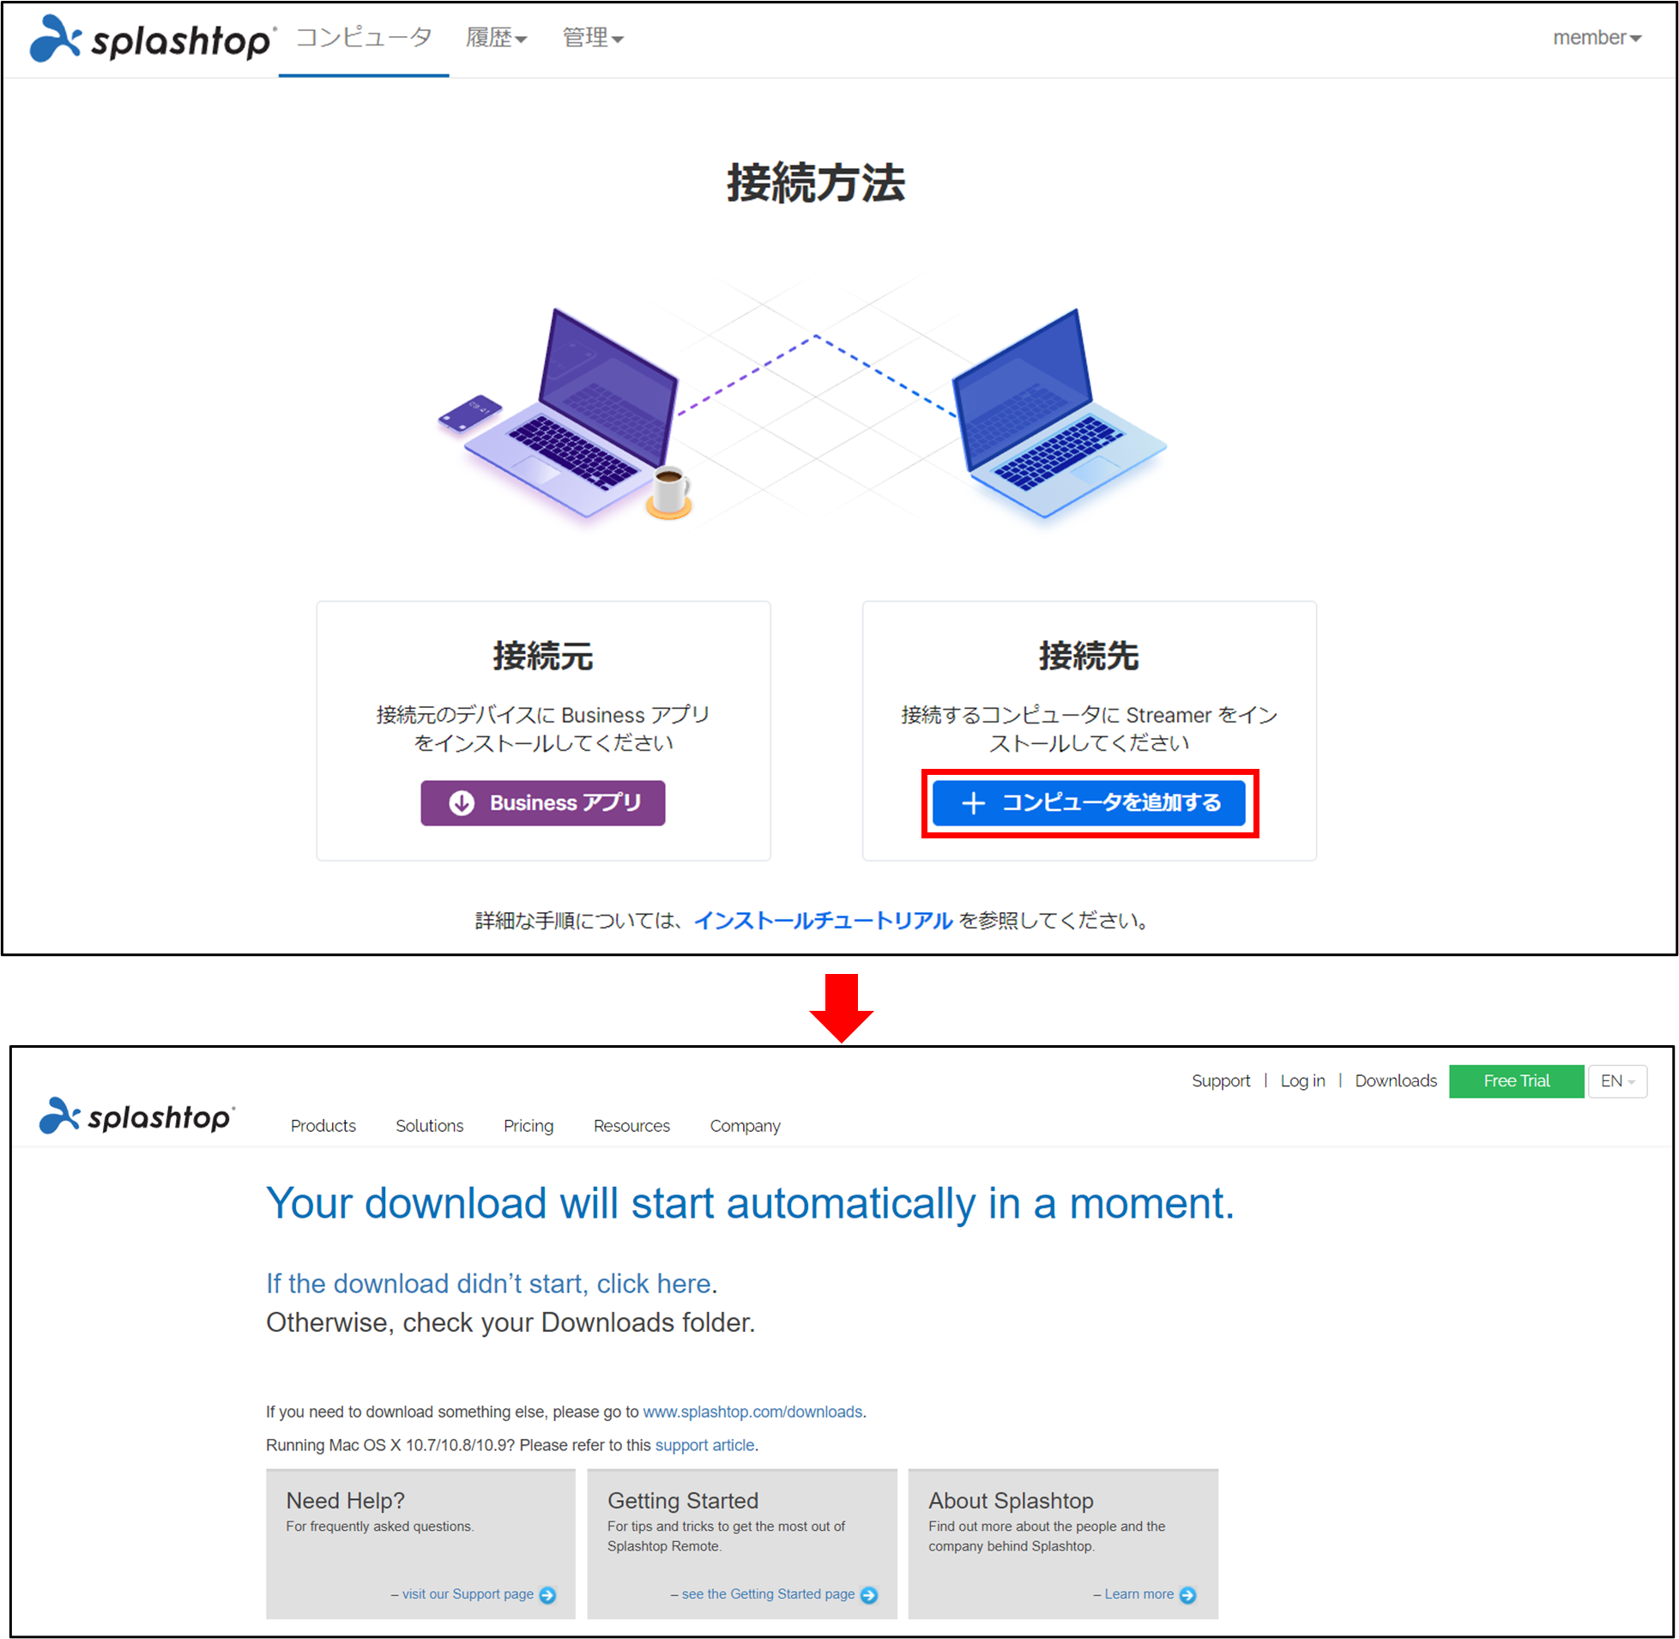Click 'Otherwise, check your Downloads folder.' text
Image resolution: width=1679 pixels, height=1639 pixels.
(x=510, y=1321)
